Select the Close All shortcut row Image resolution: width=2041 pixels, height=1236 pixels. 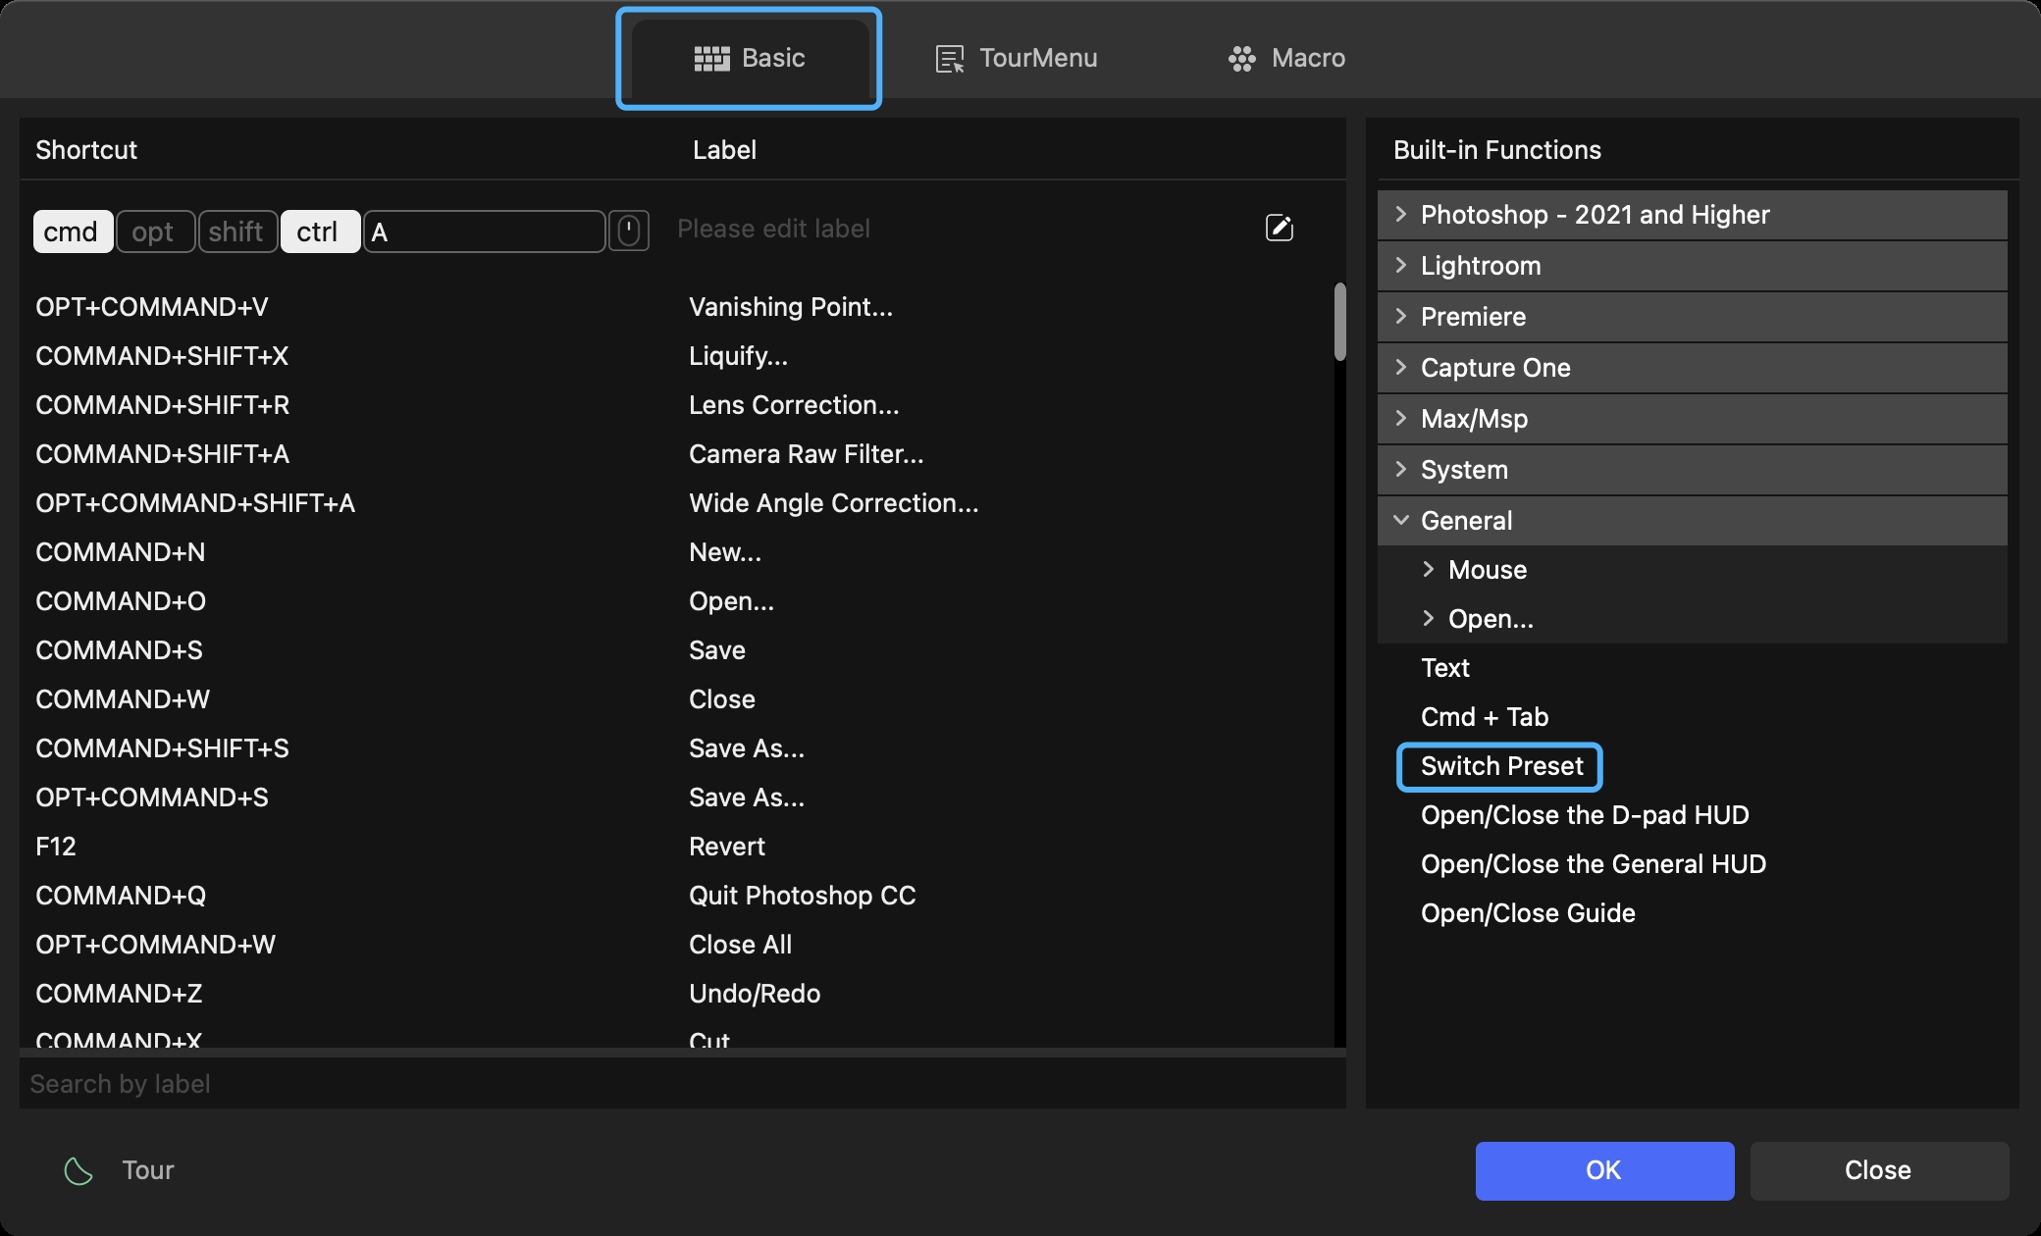click(x=677, y=945)
